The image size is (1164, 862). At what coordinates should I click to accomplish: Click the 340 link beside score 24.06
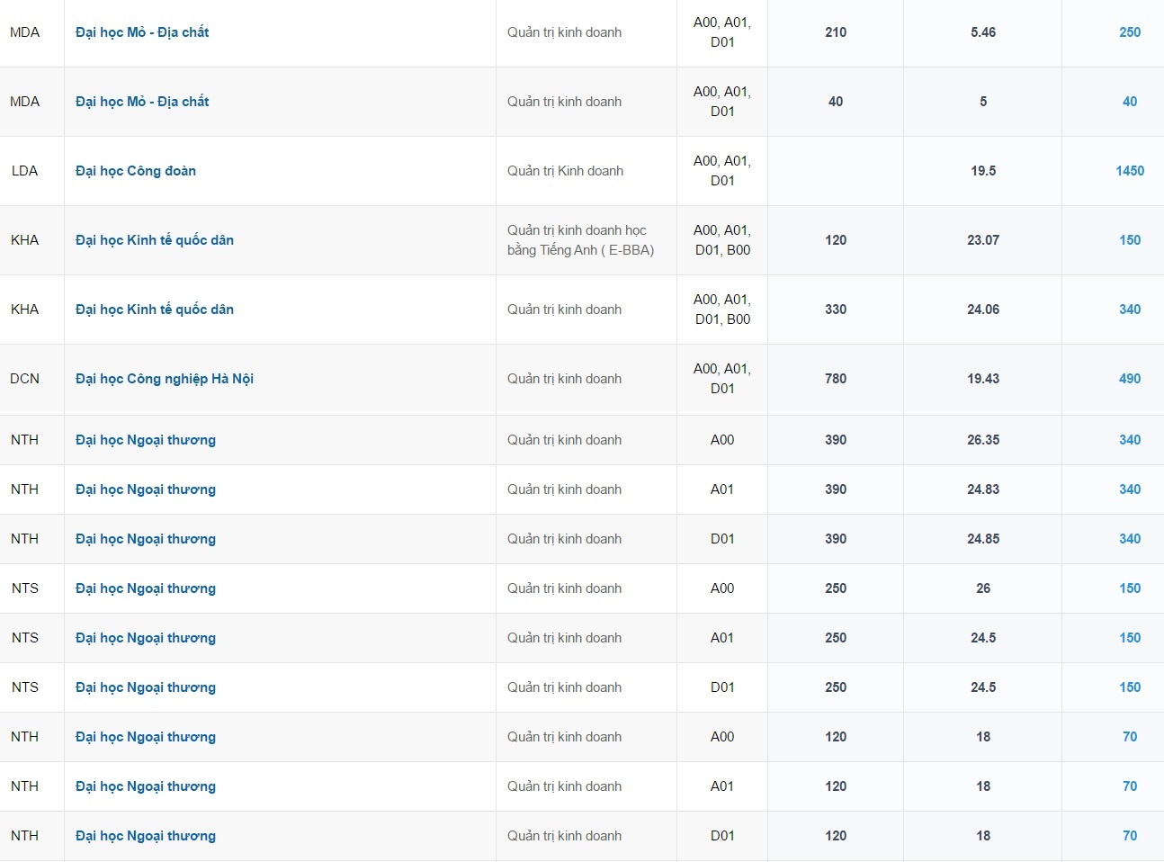click(x=1129, y=310)
